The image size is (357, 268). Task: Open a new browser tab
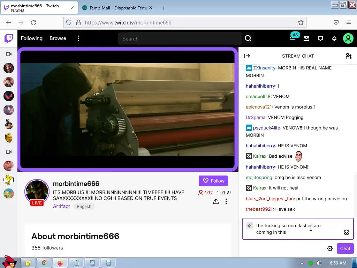tap(164, 8)
